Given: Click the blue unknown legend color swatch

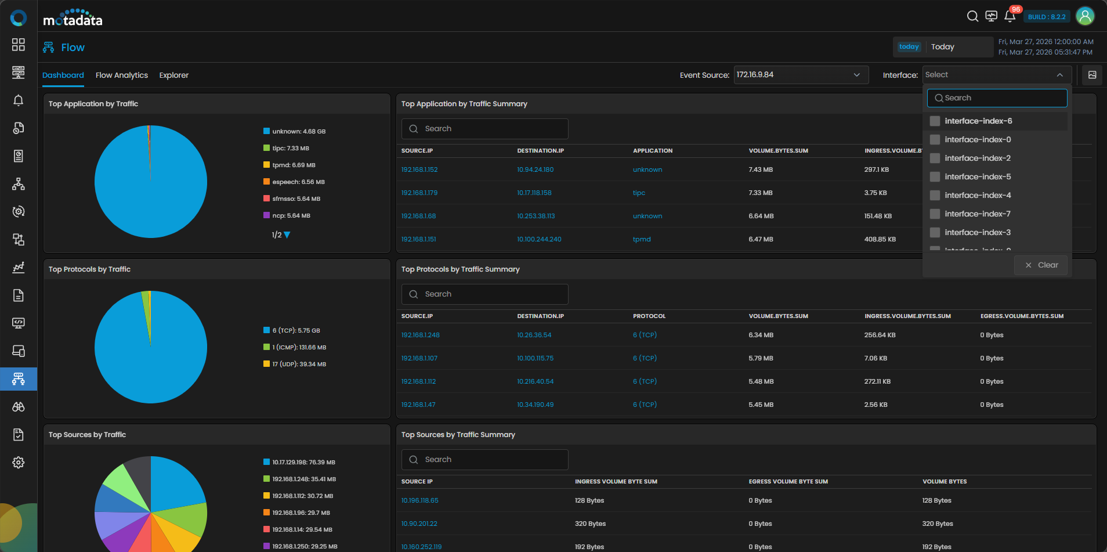Looking at the screenshot, I should (266, 132).
